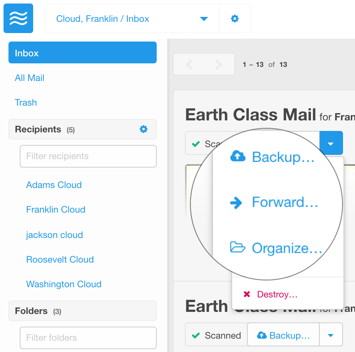
Task: Select the Inbox folder
Action: pyautogui.click(x=83, y=52)
